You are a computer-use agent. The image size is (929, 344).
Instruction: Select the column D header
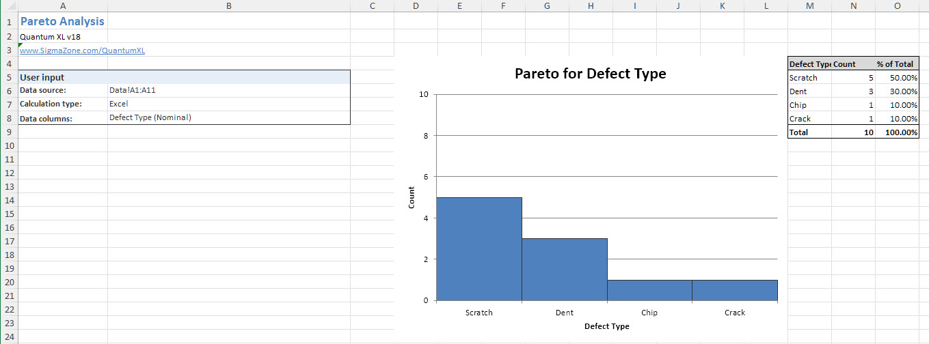(416, 6)
